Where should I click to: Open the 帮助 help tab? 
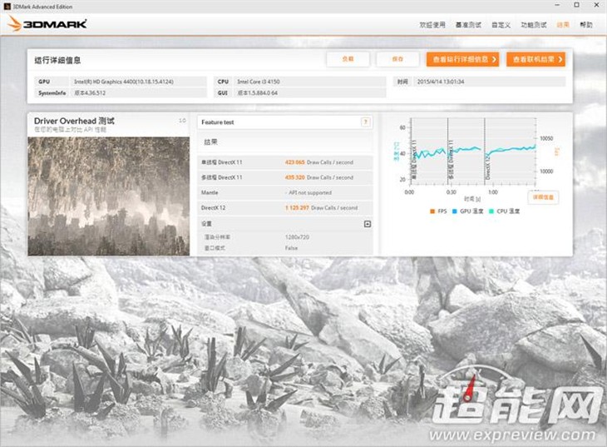tap(586, 25)
